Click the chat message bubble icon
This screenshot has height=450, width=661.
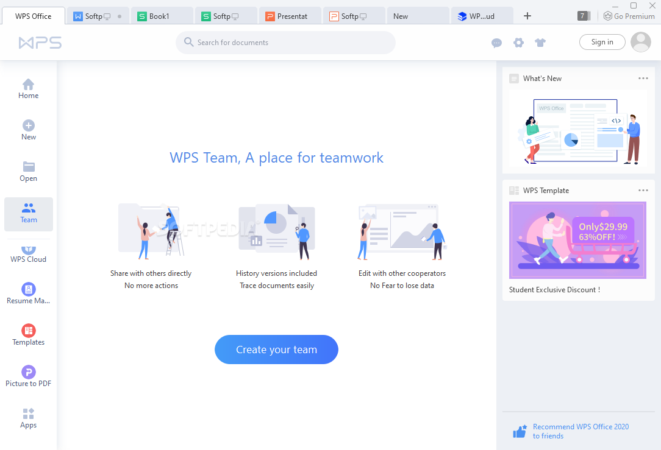[496, 43]
